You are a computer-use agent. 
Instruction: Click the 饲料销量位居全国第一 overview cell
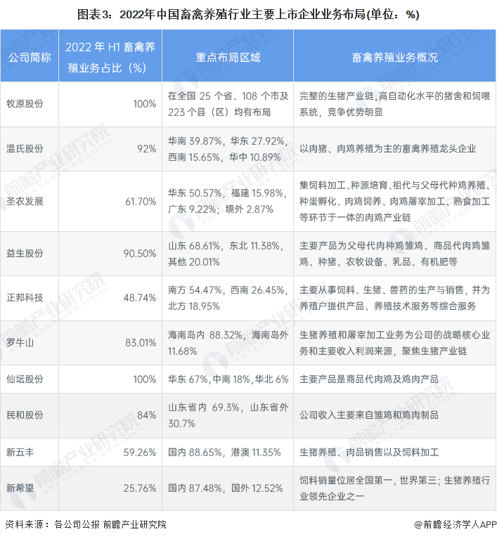(x=394, y=488)
